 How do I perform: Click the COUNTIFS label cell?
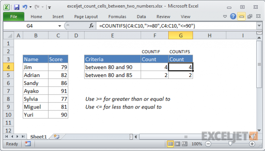point(181,52)
